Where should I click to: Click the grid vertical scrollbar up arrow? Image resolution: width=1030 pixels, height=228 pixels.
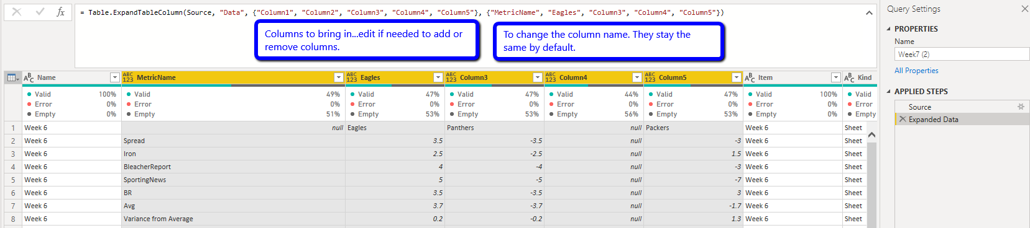coord(871,134)
